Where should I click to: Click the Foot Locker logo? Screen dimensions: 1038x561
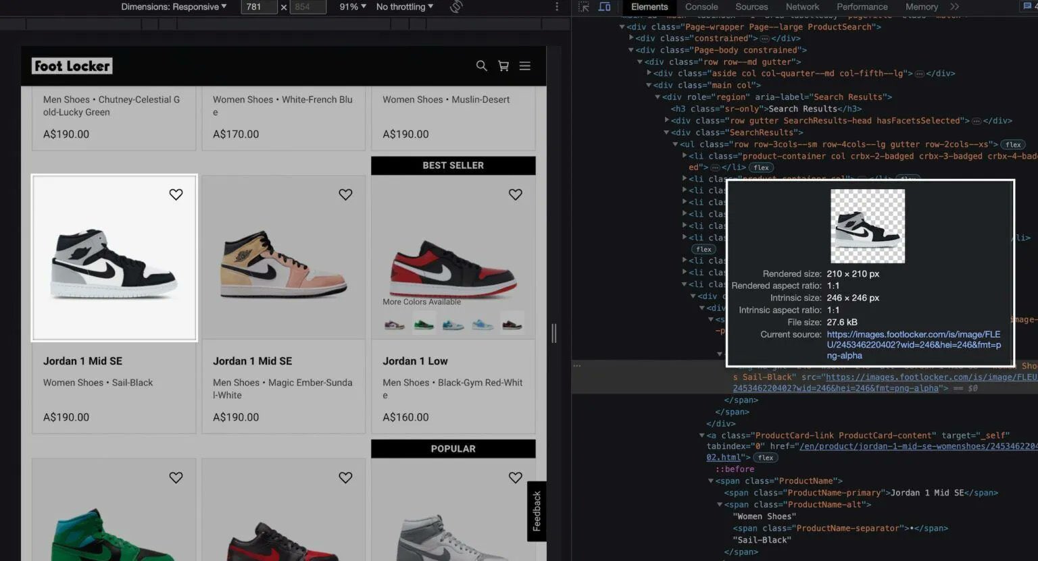(72, 65)
